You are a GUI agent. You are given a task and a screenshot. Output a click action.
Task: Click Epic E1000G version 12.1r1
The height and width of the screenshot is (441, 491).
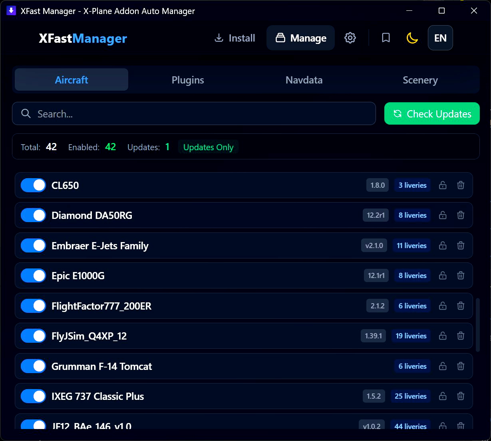coord(376,276)
